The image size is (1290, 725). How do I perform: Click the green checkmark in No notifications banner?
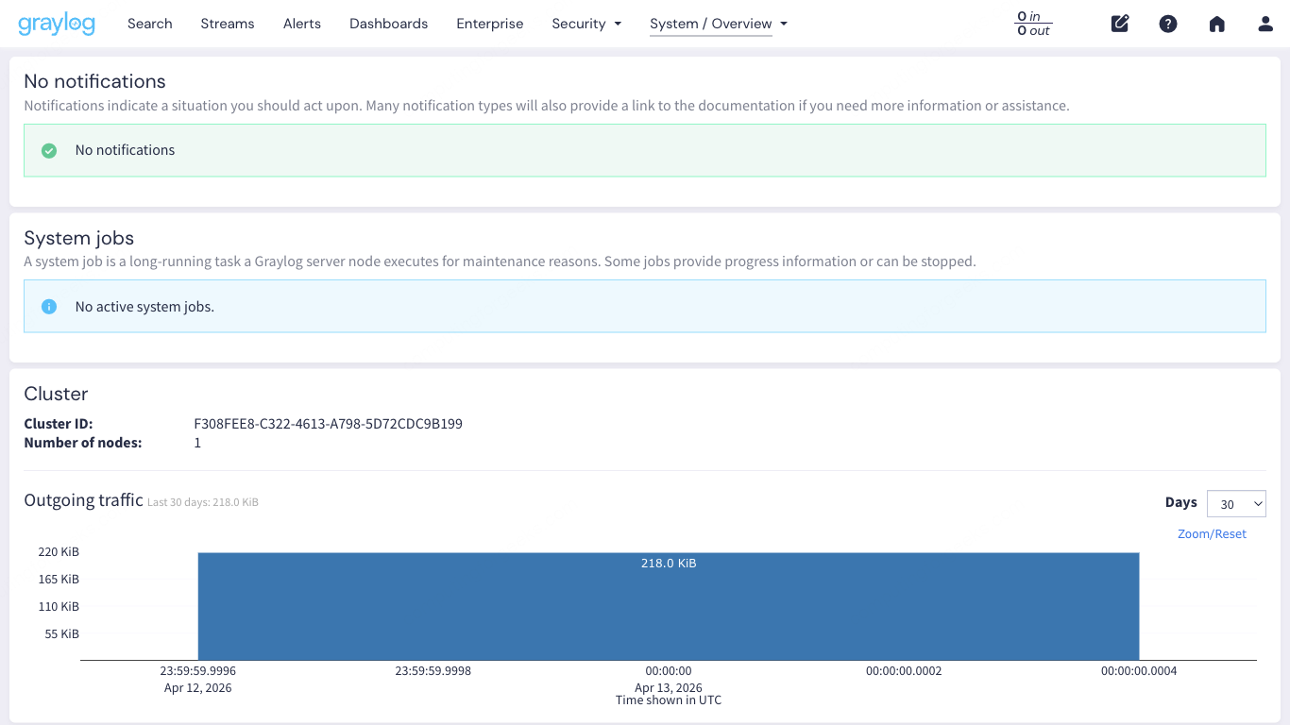point(48,150)
